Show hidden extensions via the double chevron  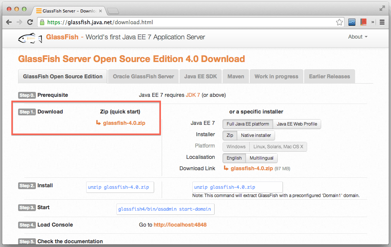click(373, 22)
